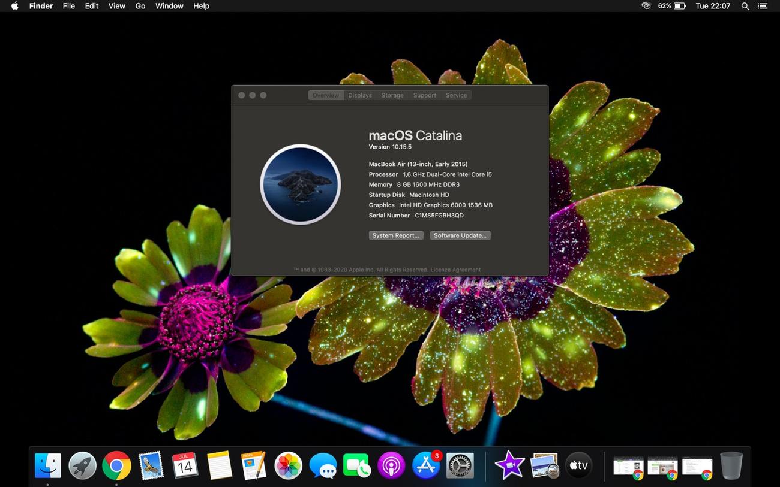Click the Memory 8 GB 1600 MHz value
This screenshot has width=780, height=487.
pyautogui.click(x=428, y=184)
